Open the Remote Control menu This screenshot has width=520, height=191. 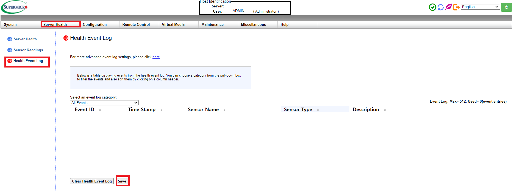click(x=136, y=24)
